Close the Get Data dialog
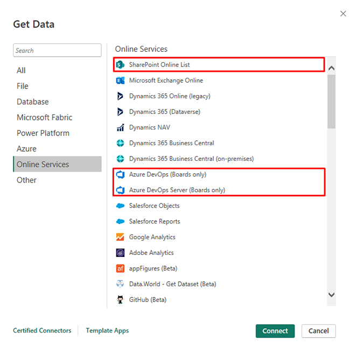This screenshot has height=352, width=350. coord(343,13)
